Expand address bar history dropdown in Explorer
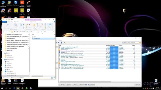161x90 pixels. (x=36, y=32)
